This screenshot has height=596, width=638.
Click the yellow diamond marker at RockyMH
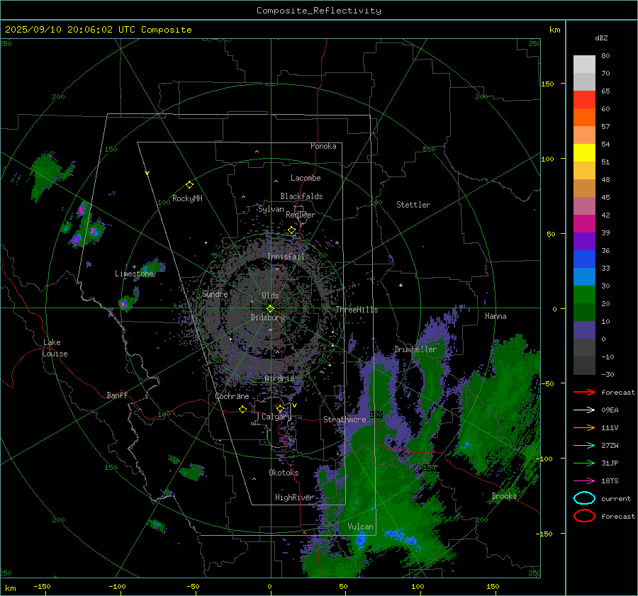pos(189,185)
